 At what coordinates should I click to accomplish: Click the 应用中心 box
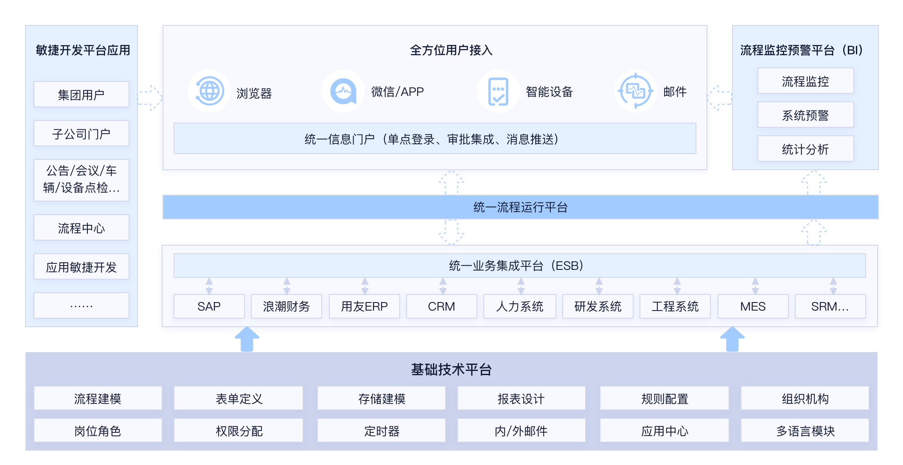point(665,430)
